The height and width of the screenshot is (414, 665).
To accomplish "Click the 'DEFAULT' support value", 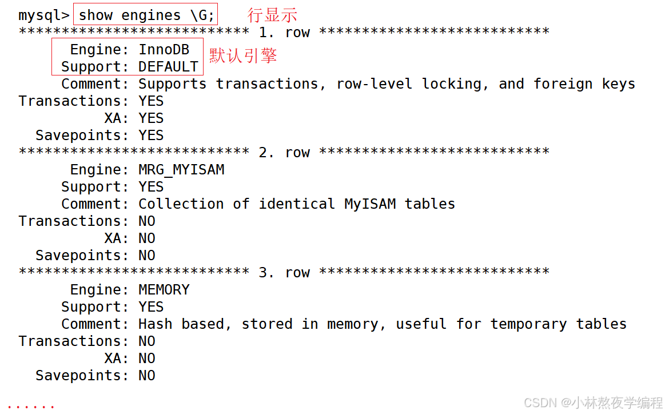I will (x=168, y=66).
